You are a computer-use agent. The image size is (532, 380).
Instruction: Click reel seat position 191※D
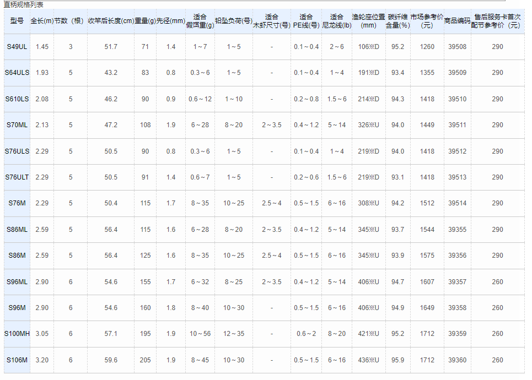click(x=368, y=73)
